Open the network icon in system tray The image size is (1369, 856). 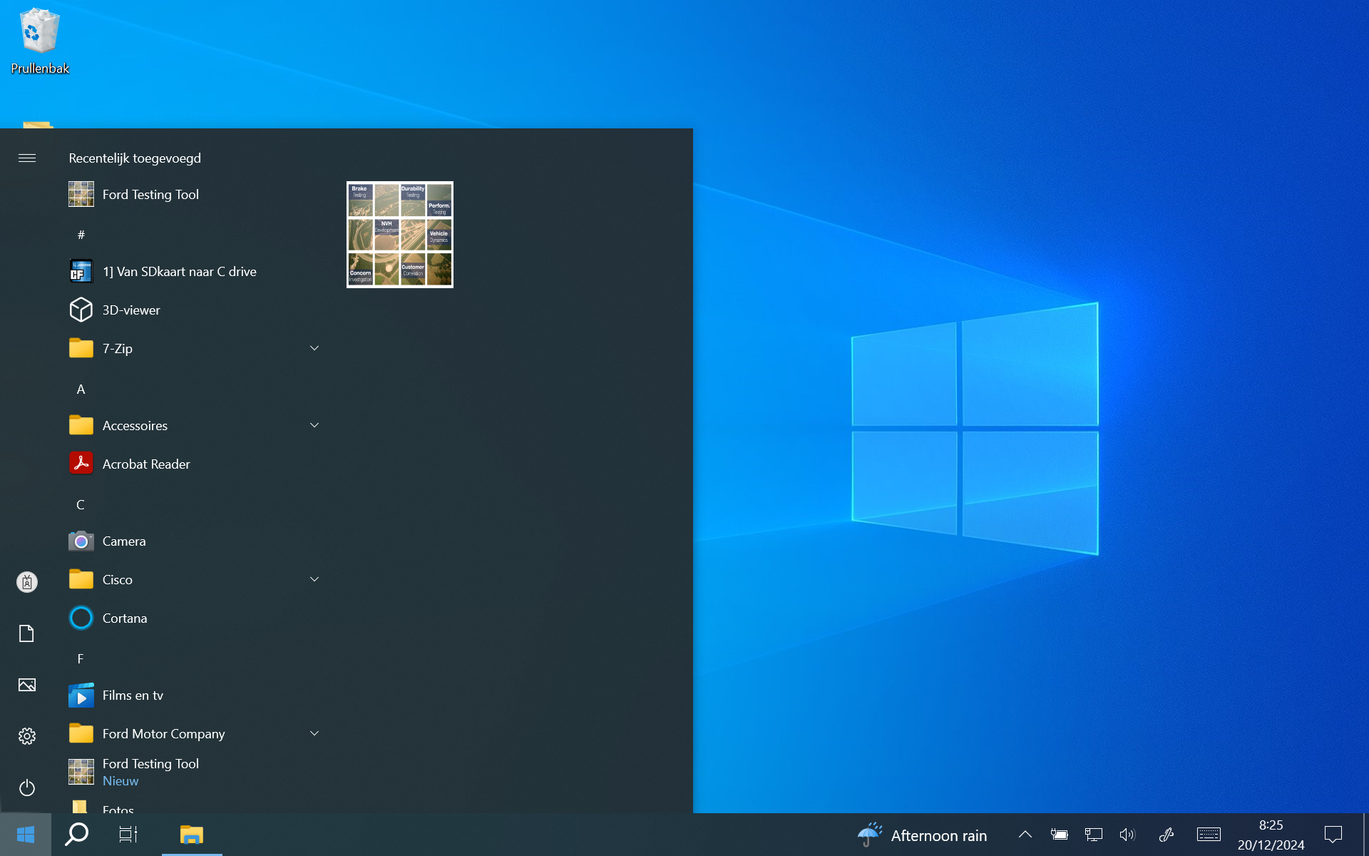[1094, 835]
